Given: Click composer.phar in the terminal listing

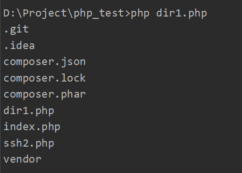Looking at the screenshot, I should 45,94.
